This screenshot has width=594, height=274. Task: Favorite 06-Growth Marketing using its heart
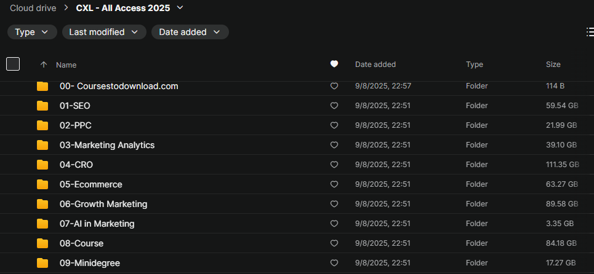pyautogui.click(x=334, y=204)
